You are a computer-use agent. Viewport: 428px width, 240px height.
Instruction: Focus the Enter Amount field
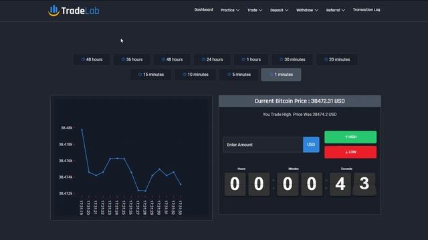click(x=263, y=145)
